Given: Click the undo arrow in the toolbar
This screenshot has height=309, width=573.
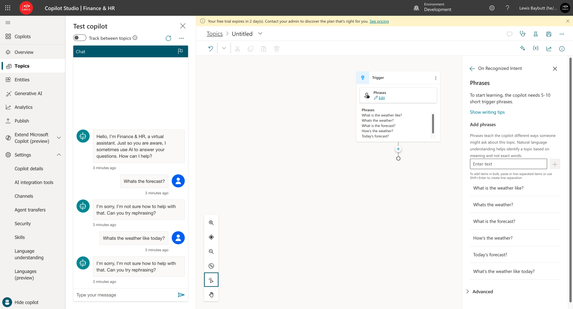Looking at the screenshot, I should click(x=211, y=49).
